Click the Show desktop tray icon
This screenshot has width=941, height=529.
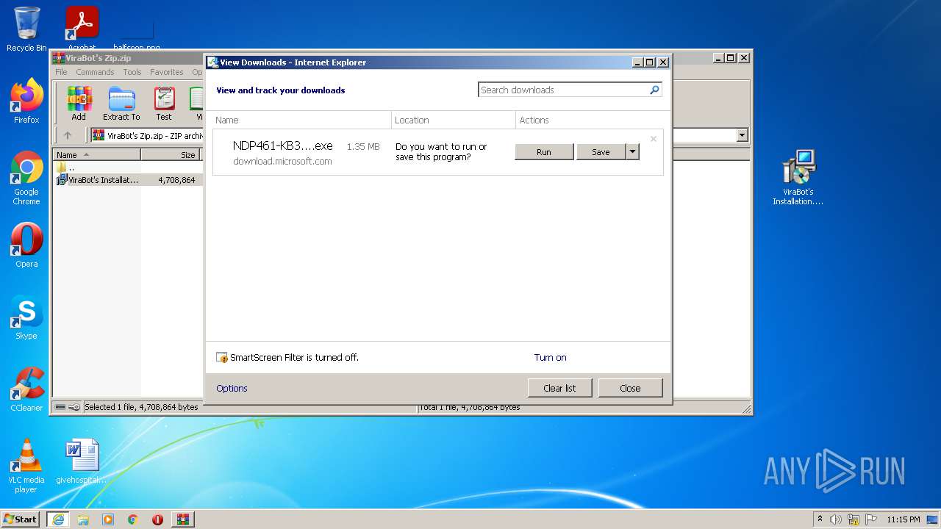(x=933, y=519)
